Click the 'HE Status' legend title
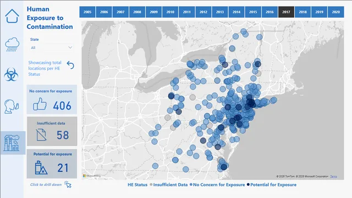 (x=137, y=185)
